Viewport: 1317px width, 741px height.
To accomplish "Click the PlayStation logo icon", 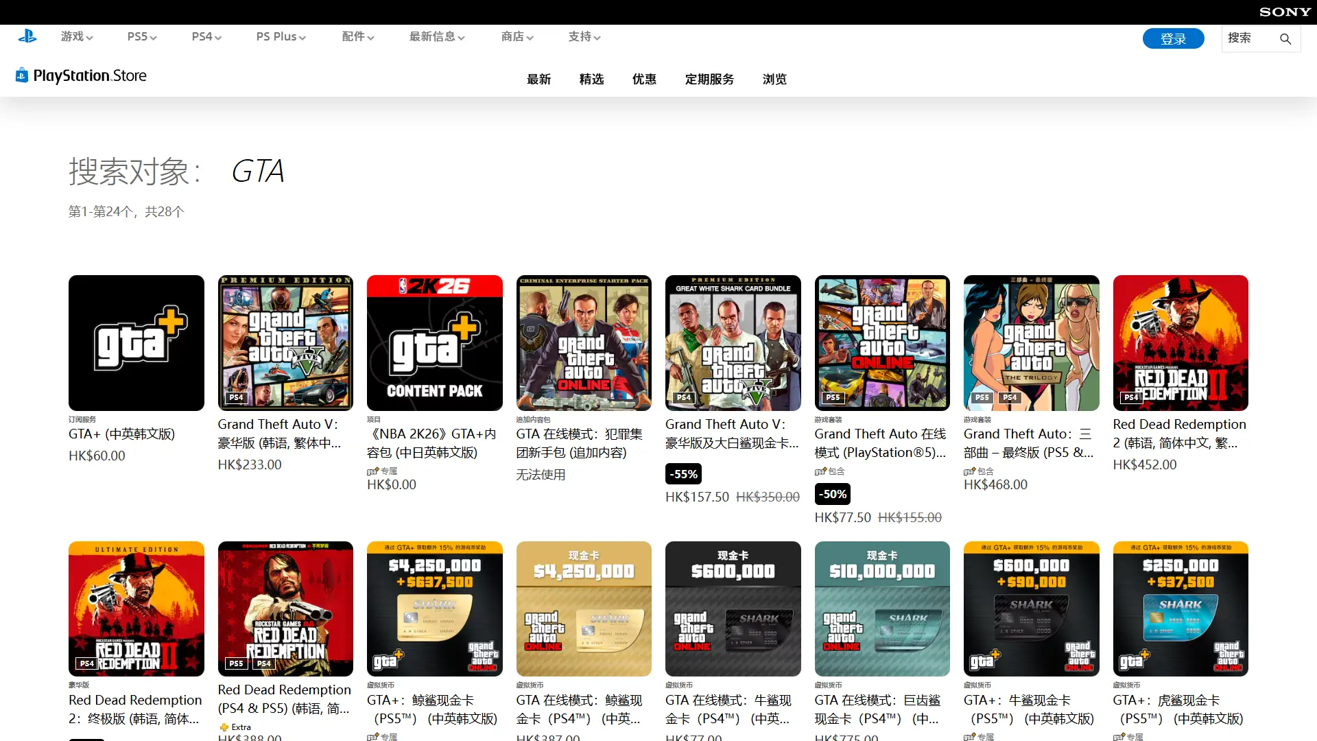I will (x=27, y=36).
